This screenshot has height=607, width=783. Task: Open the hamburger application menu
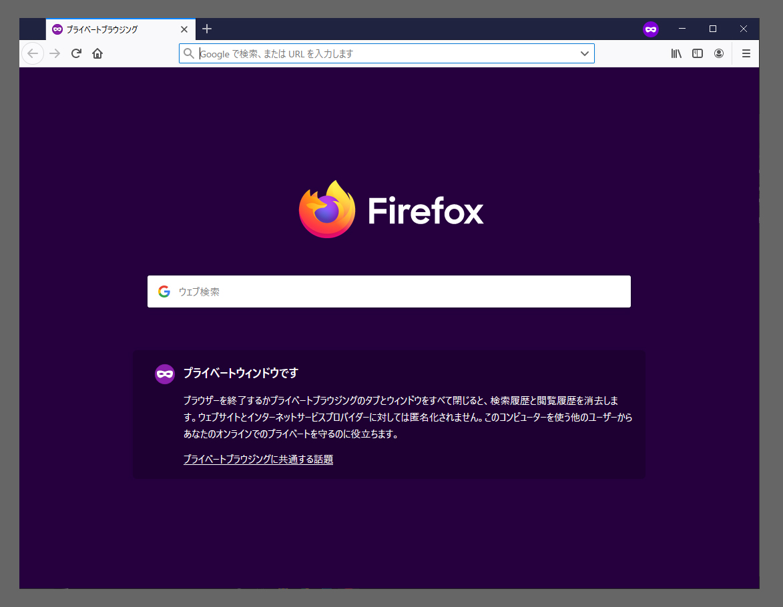pos(746,53)
